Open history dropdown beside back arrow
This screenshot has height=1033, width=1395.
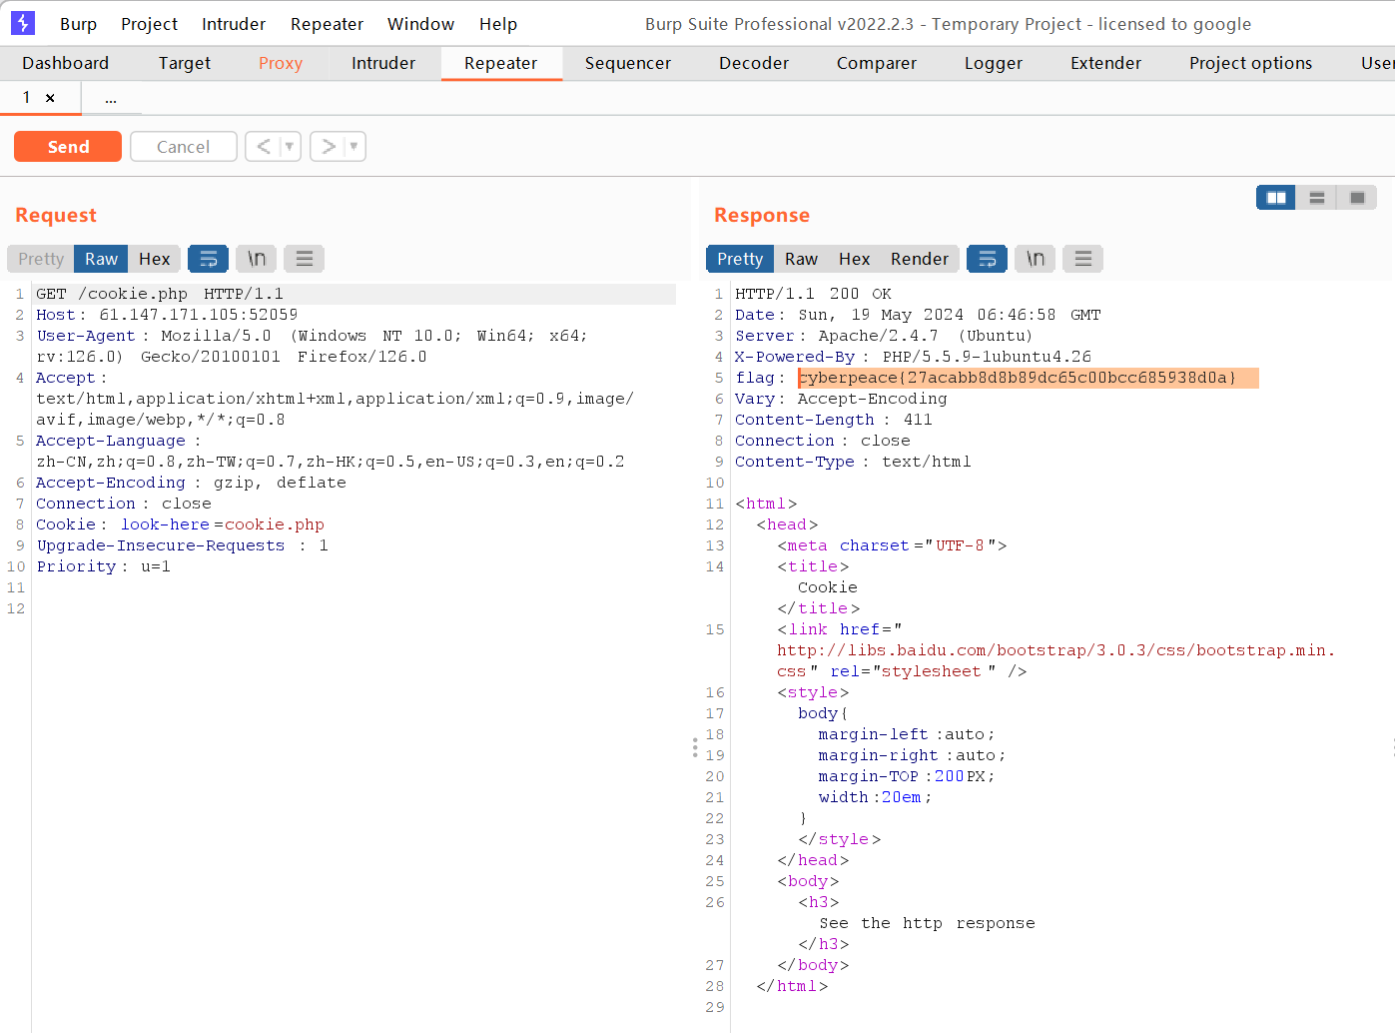coord(290,147)
